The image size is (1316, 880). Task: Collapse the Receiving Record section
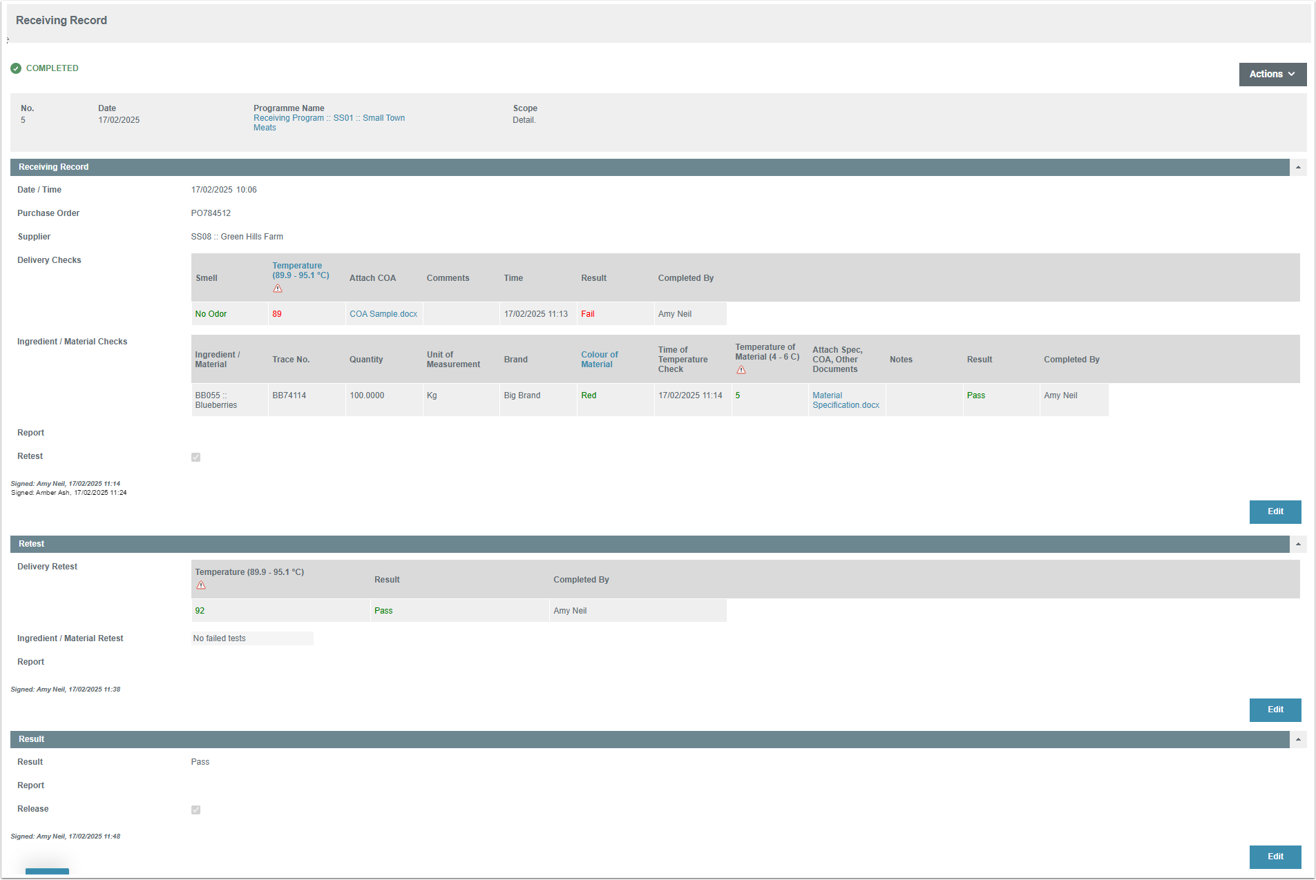point(1298,168)
